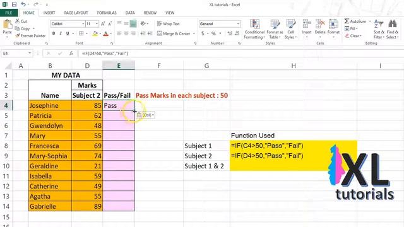Click the Orientation icon
The width and height of the screenshot is (404, 227).
click(x=143, y=24)
